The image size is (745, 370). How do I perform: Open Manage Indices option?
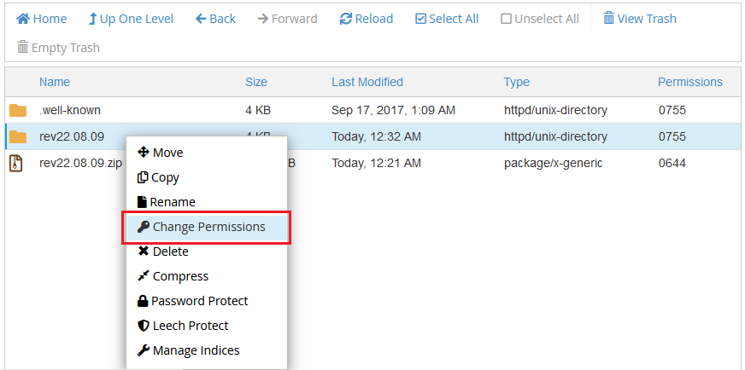[x=188, y=350]
